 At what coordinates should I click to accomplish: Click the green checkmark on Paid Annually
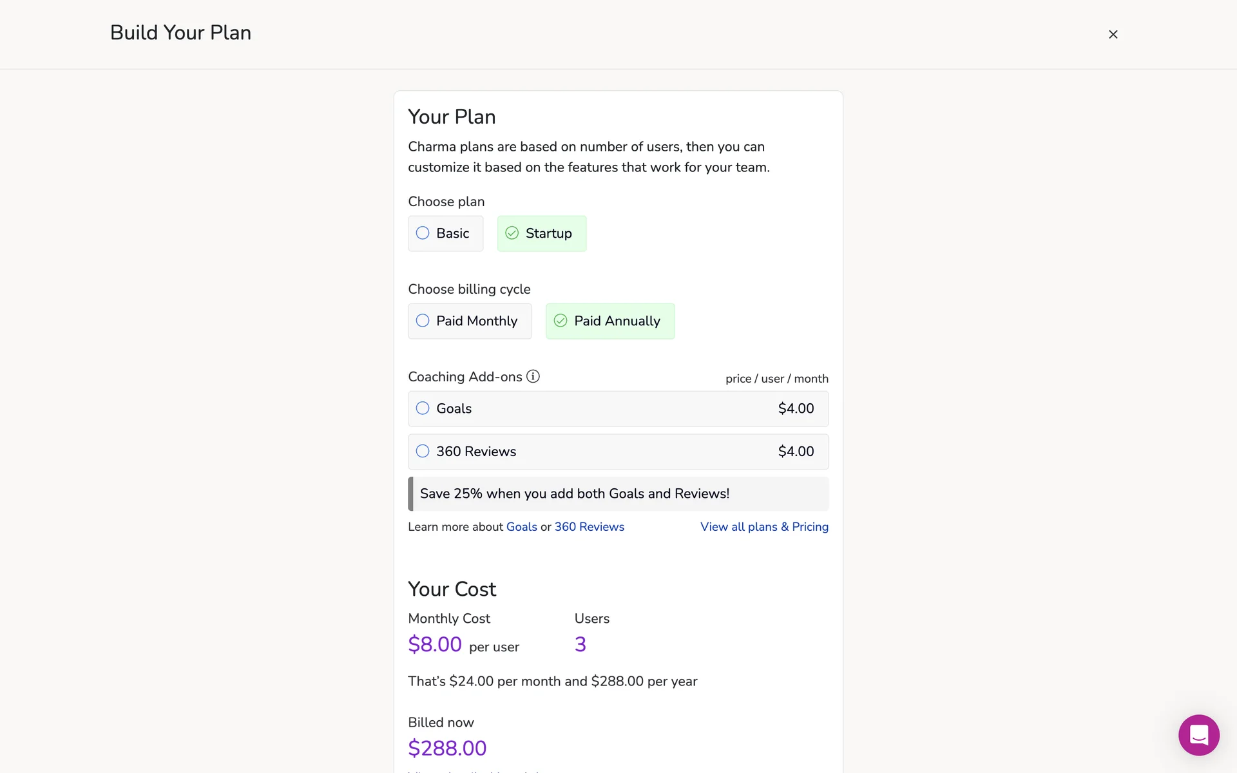tap(561, 321)
